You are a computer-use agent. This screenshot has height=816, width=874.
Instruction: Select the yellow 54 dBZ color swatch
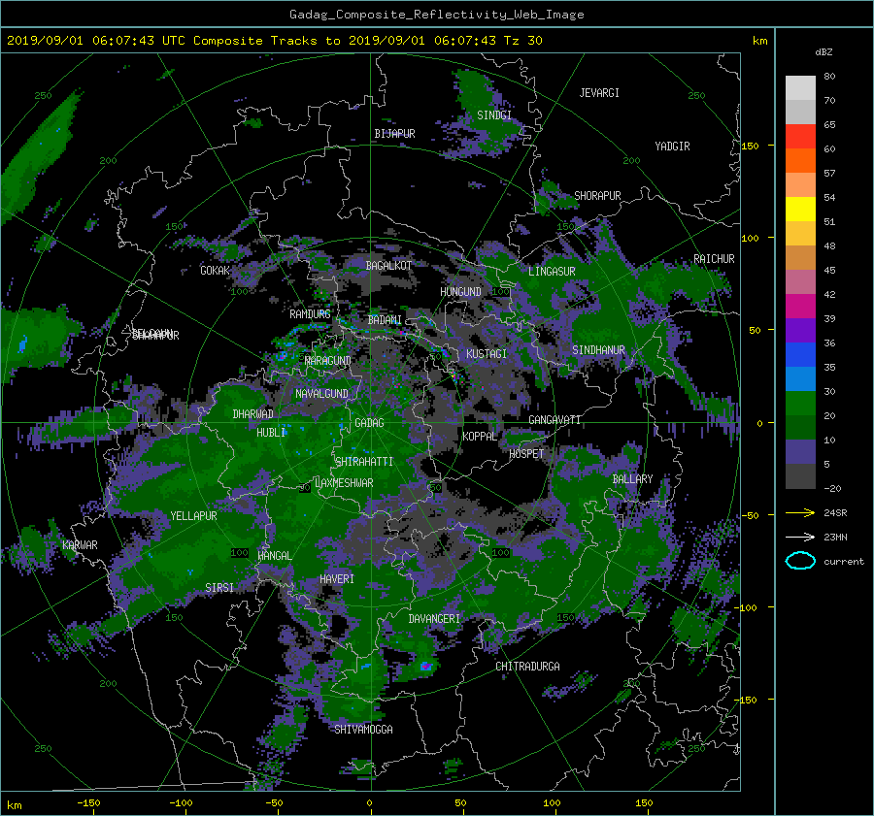[800, 209]
